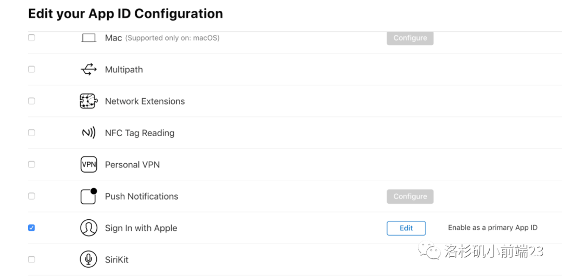Check the Multipath checkbox
The image size is (562, 276).
click(31, 70)
